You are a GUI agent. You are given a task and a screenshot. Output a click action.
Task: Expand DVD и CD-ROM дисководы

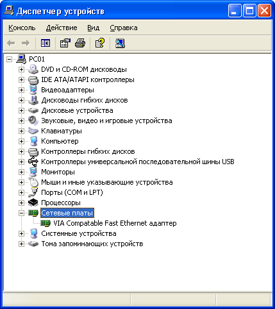(x=21, y=69)
